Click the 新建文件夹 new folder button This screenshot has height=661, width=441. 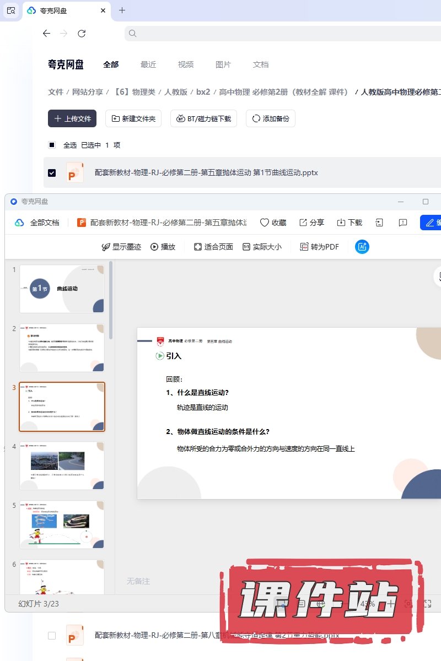tap(133, 118)
